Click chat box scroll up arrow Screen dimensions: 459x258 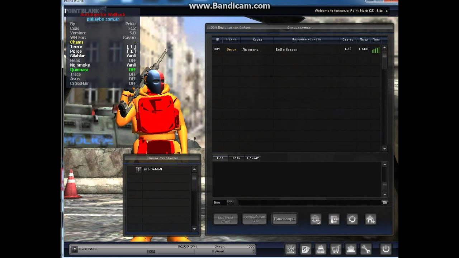point(384,164)
